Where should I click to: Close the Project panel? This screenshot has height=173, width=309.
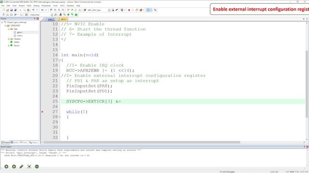pos(38,19)
